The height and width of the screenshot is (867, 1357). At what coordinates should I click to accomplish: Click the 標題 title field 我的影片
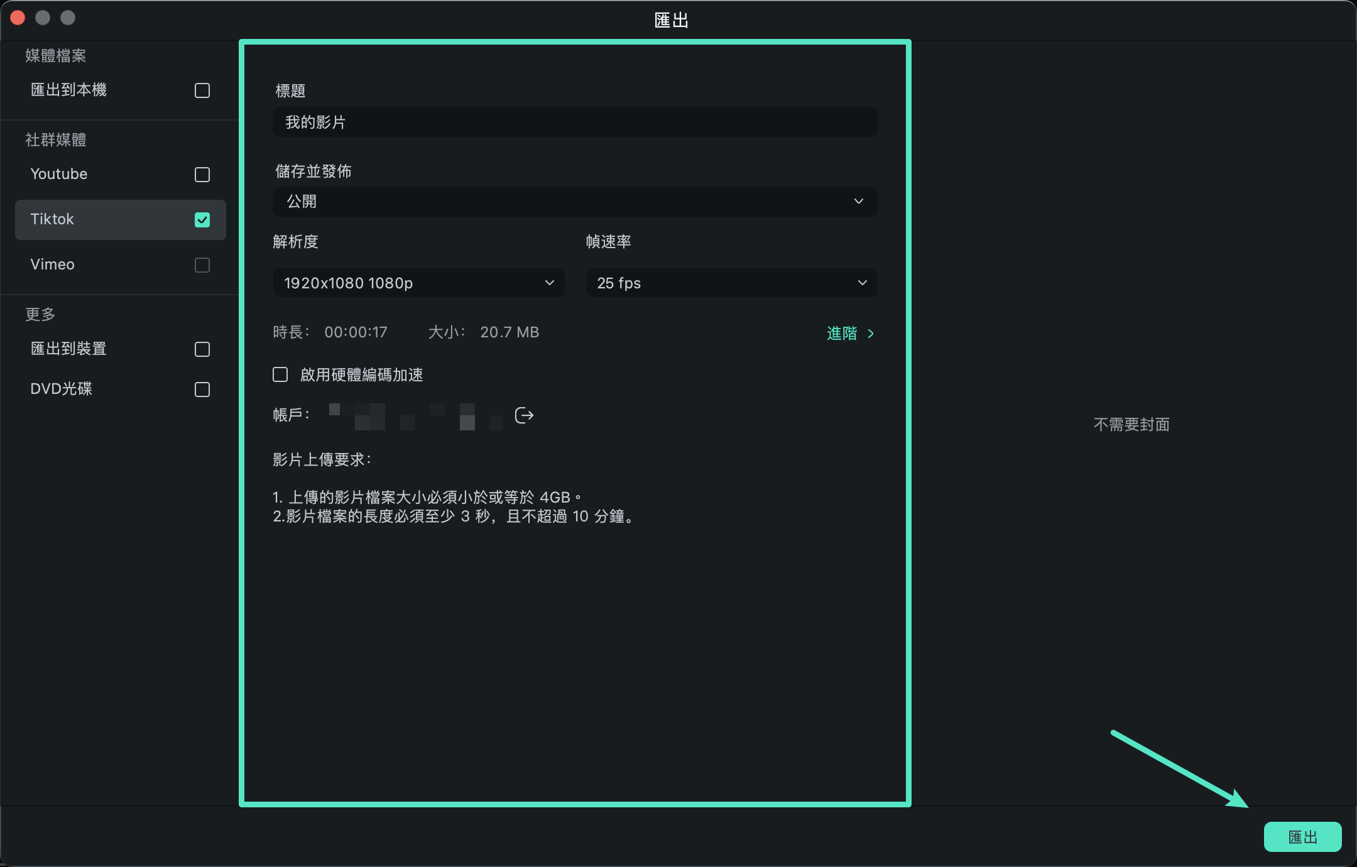point(575,122)
